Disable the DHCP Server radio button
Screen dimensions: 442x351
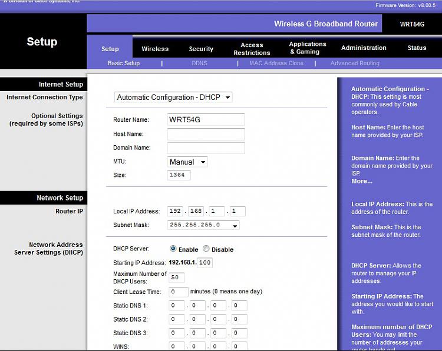tap(206, 249)
